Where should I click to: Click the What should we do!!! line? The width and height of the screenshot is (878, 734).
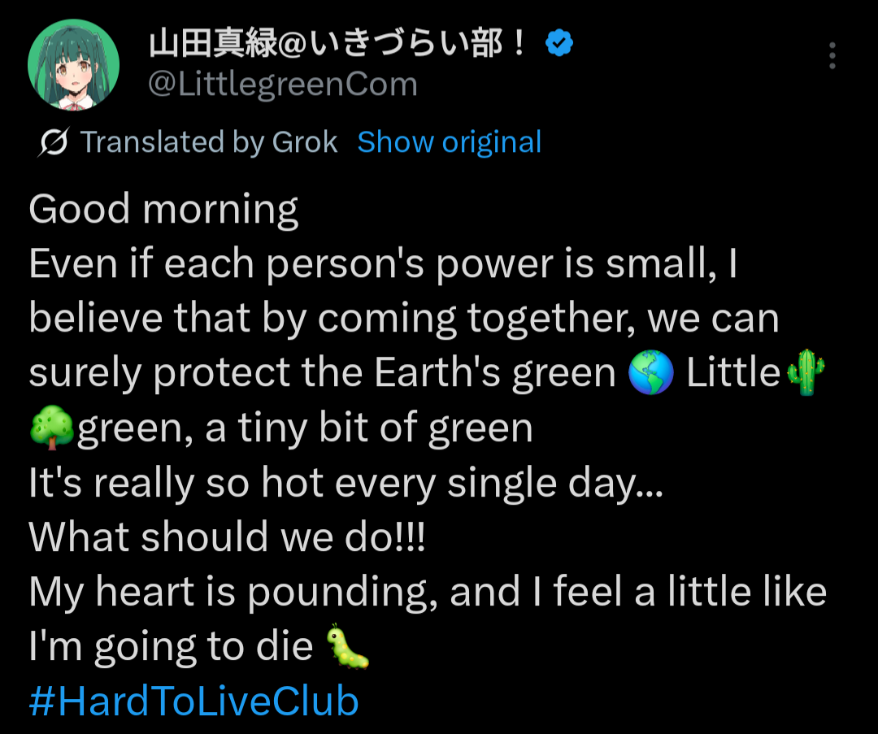click(x=227, y=537)
